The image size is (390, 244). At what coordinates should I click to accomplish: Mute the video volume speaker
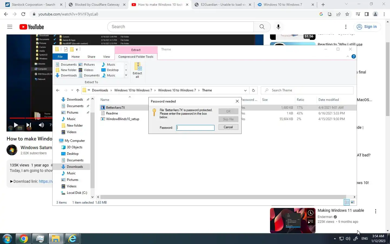[x=41, y=125]
